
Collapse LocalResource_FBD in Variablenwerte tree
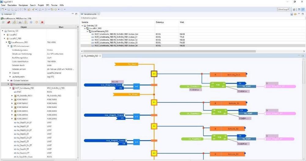pyautogui.click(x=87, y=31)
